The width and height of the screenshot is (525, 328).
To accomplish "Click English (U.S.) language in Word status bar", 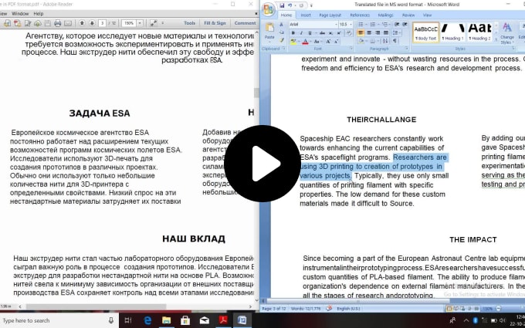I will pos(348,309).
